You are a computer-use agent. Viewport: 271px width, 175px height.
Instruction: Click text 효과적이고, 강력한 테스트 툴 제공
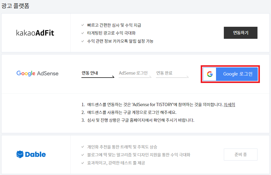[x=116, y=163]
